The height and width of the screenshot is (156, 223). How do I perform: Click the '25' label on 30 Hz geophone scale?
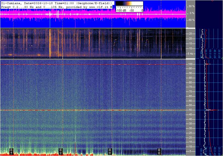[190, 34]
